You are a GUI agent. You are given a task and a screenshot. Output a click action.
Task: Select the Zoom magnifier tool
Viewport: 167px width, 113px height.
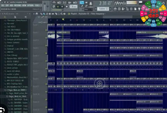(61, 14)
